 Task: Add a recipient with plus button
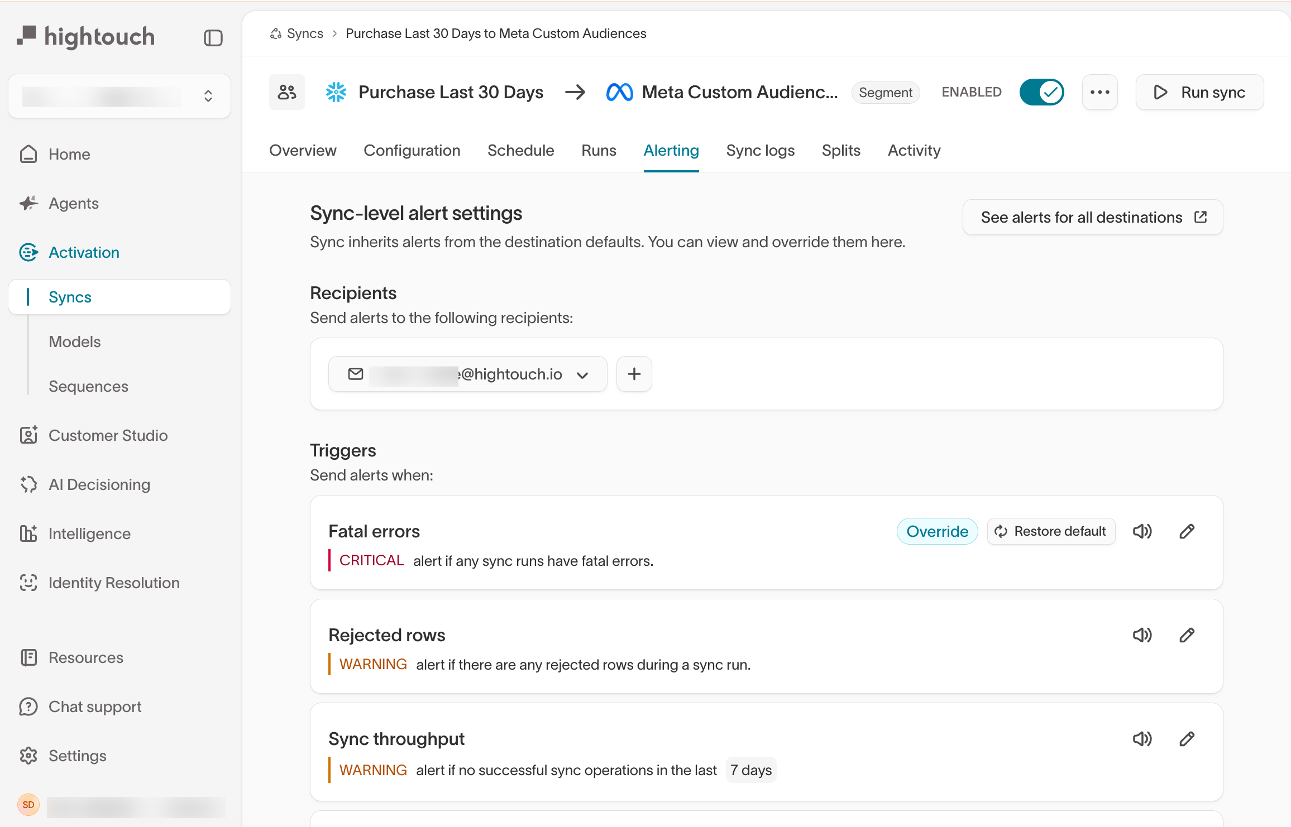coord(634,374)
